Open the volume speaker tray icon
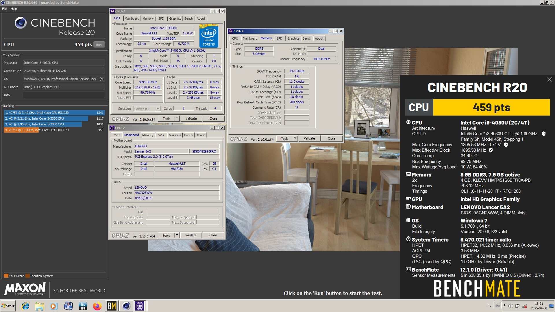This screenshot has width=555, height=312. click(511, 306)
